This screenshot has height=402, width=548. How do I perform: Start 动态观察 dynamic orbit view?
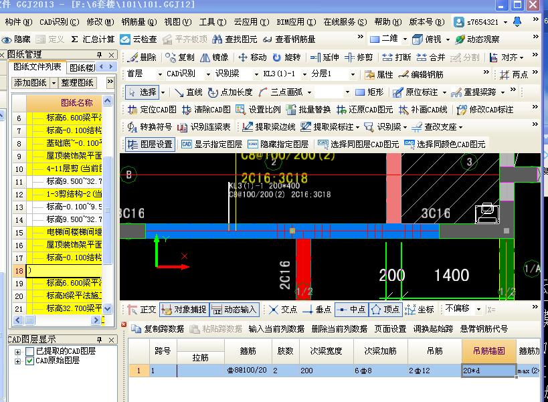point(477,39)
